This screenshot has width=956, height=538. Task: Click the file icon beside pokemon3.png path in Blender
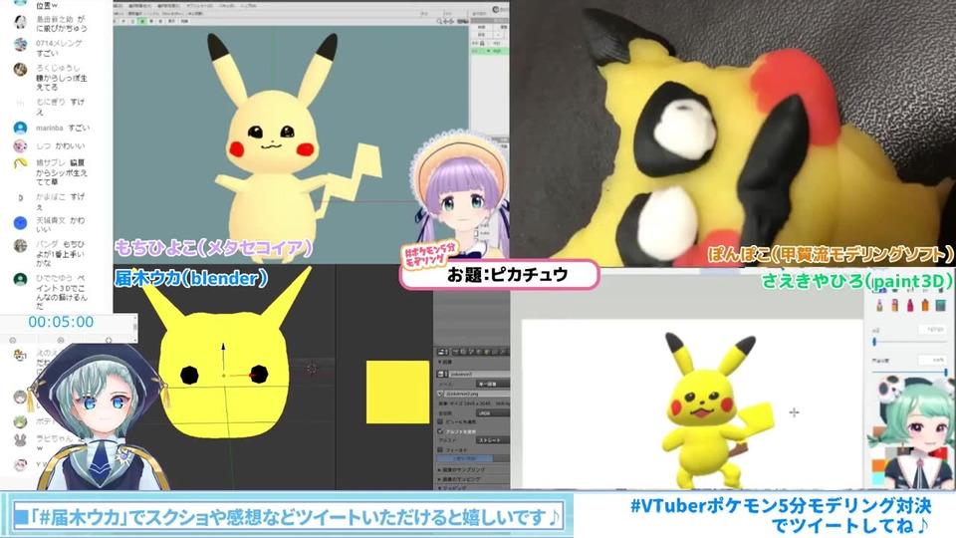point(439,394)
